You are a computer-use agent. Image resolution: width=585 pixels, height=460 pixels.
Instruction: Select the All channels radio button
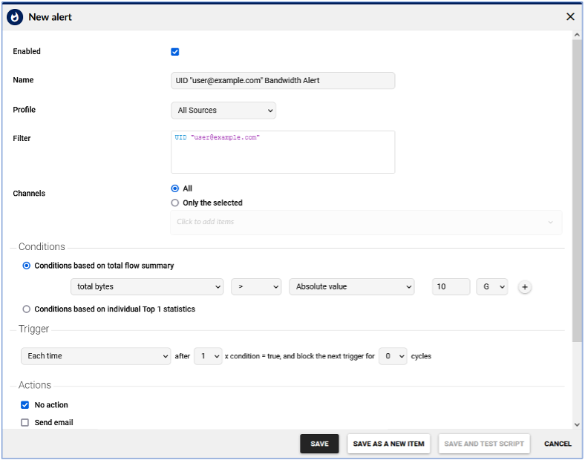[175, 188]
